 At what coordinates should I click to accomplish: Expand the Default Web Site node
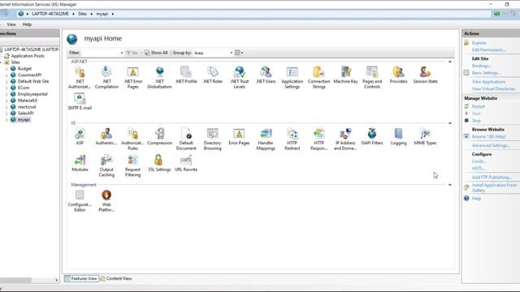[6, 81]
